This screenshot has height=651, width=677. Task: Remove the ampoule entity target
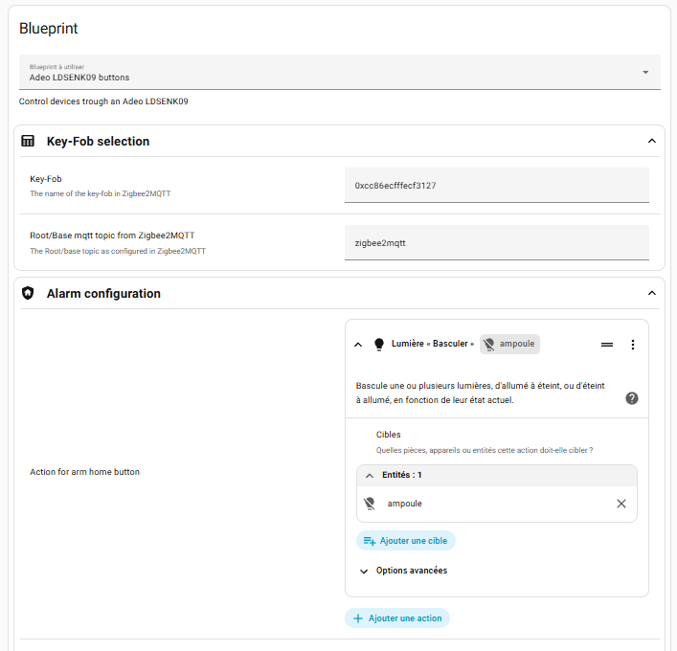pos(621,504)
